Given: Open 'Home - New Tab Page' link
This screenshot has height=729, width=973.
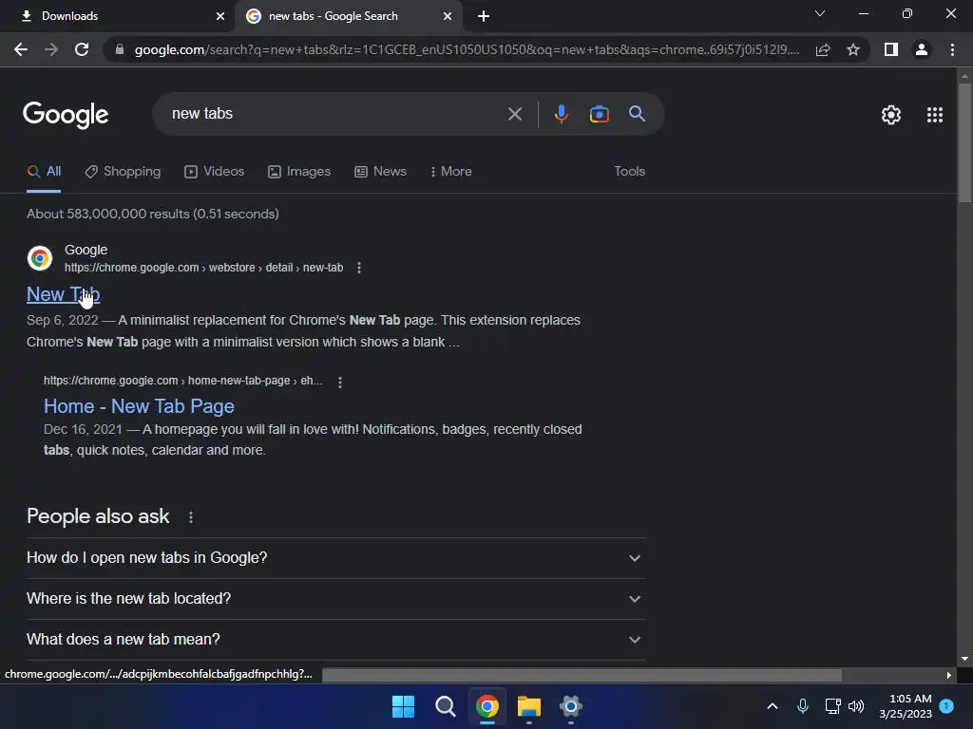Looking at the screenshot, I should coord(139,406).
